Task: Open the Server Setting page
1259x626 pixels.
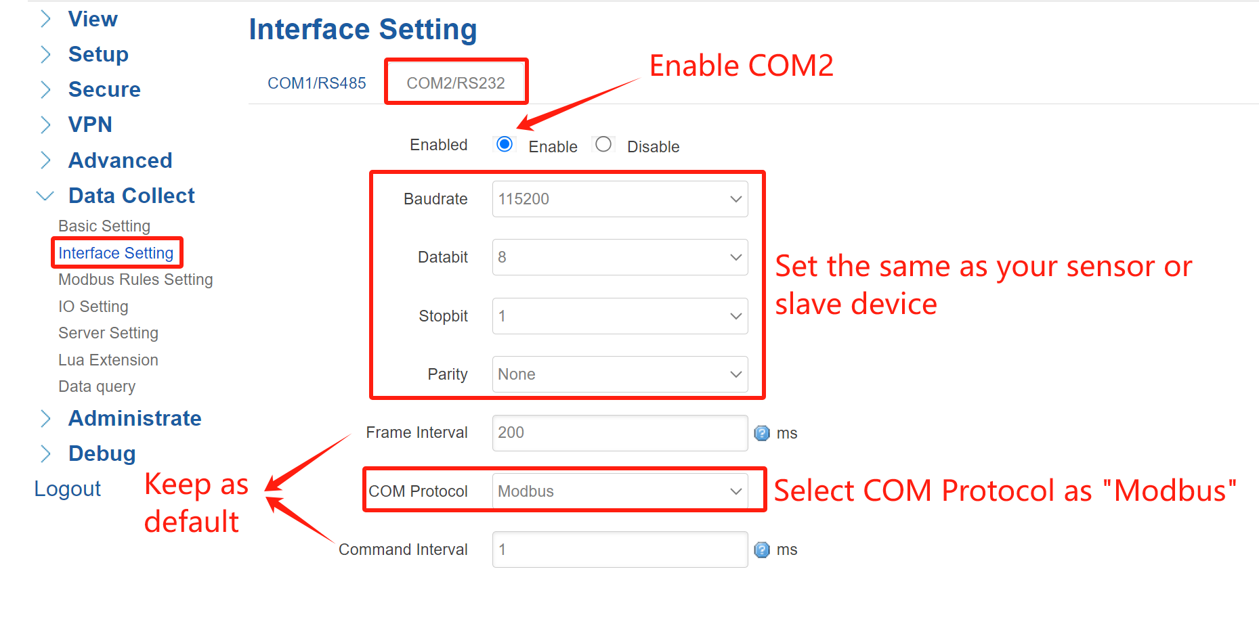Action: [108, 333]
